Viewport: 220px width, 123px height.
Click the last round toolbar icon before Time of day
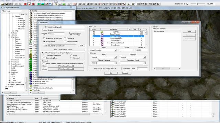158,4
